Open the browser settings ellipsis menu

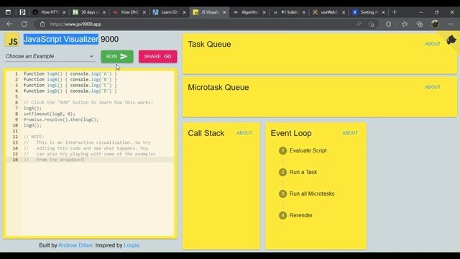point(451,24)
